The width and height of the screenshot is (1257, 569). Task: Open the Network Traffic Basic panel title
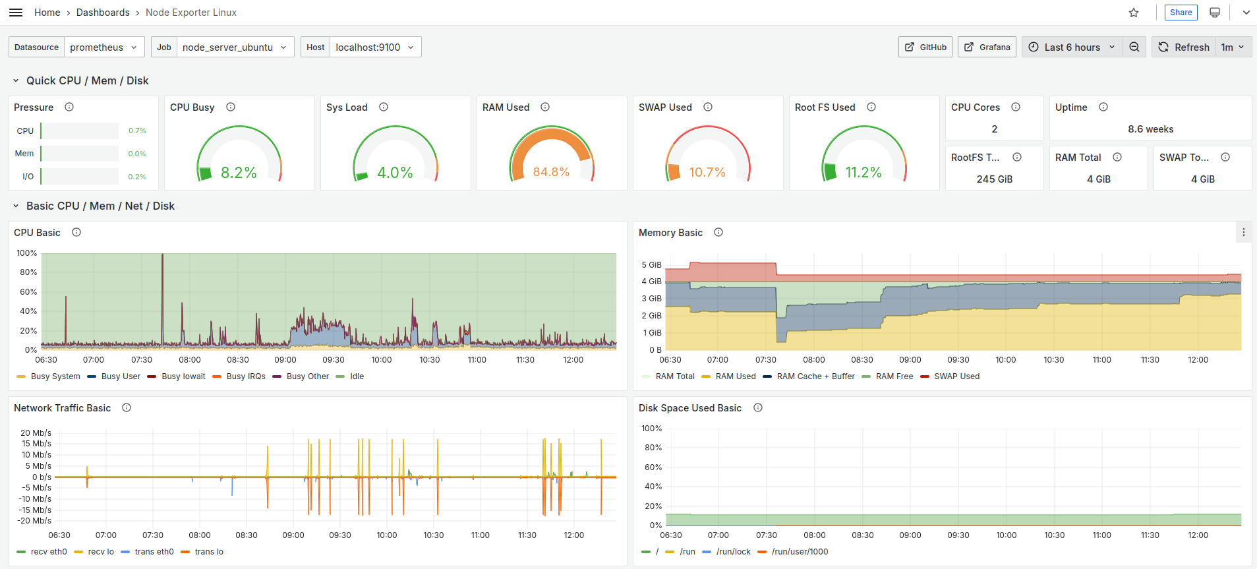[x=62, y=407]
